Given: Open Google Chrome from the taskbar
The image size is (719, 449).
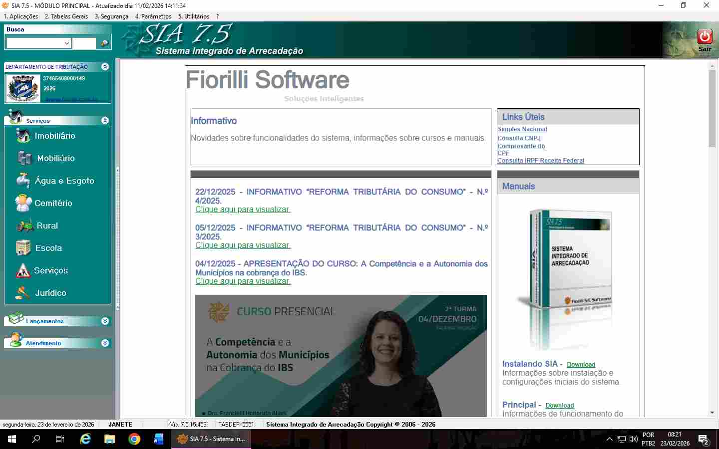Looking at the screenshot, I should tap(134, 439).
